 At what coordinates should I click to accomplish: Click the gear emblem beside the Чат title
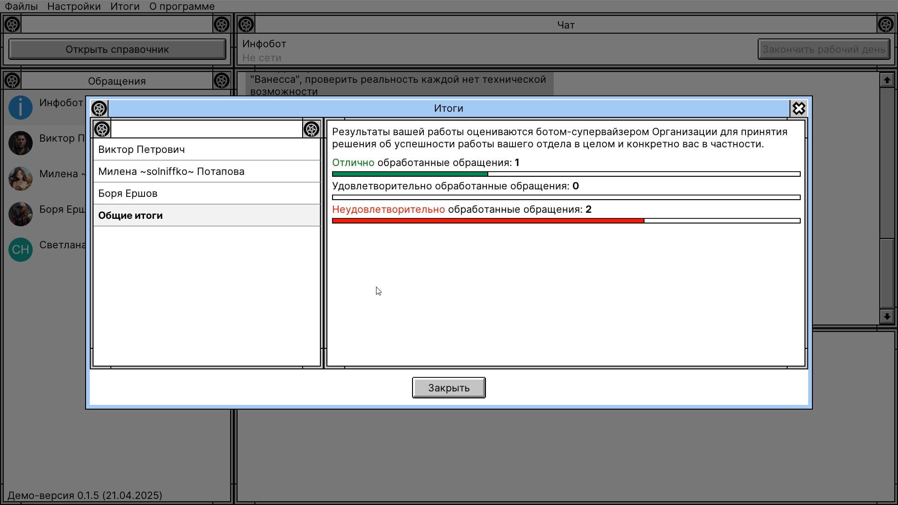coord(245,25)
